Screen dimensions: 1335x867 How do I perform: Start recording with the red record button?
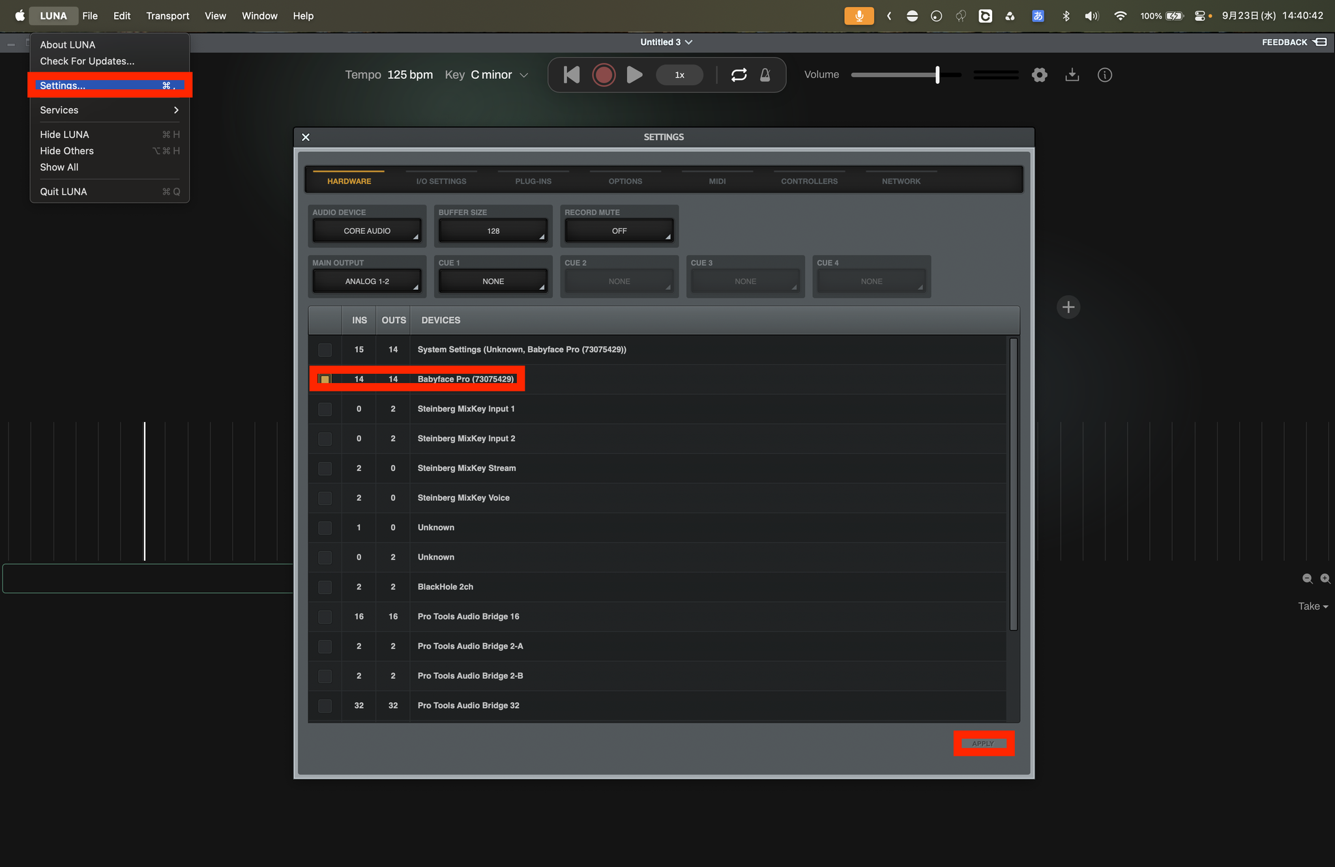604,75
